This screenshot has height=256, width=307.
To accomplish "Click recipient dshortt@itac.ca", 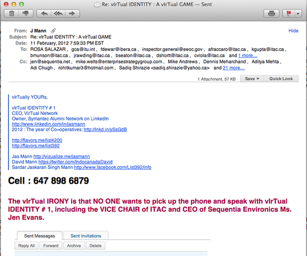I will [172, 55].
